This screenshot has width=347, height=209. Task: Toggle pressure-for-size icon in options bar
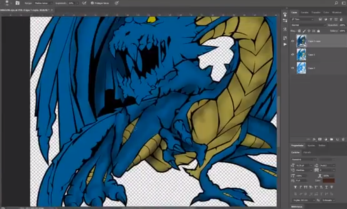[x=116, y=3]
